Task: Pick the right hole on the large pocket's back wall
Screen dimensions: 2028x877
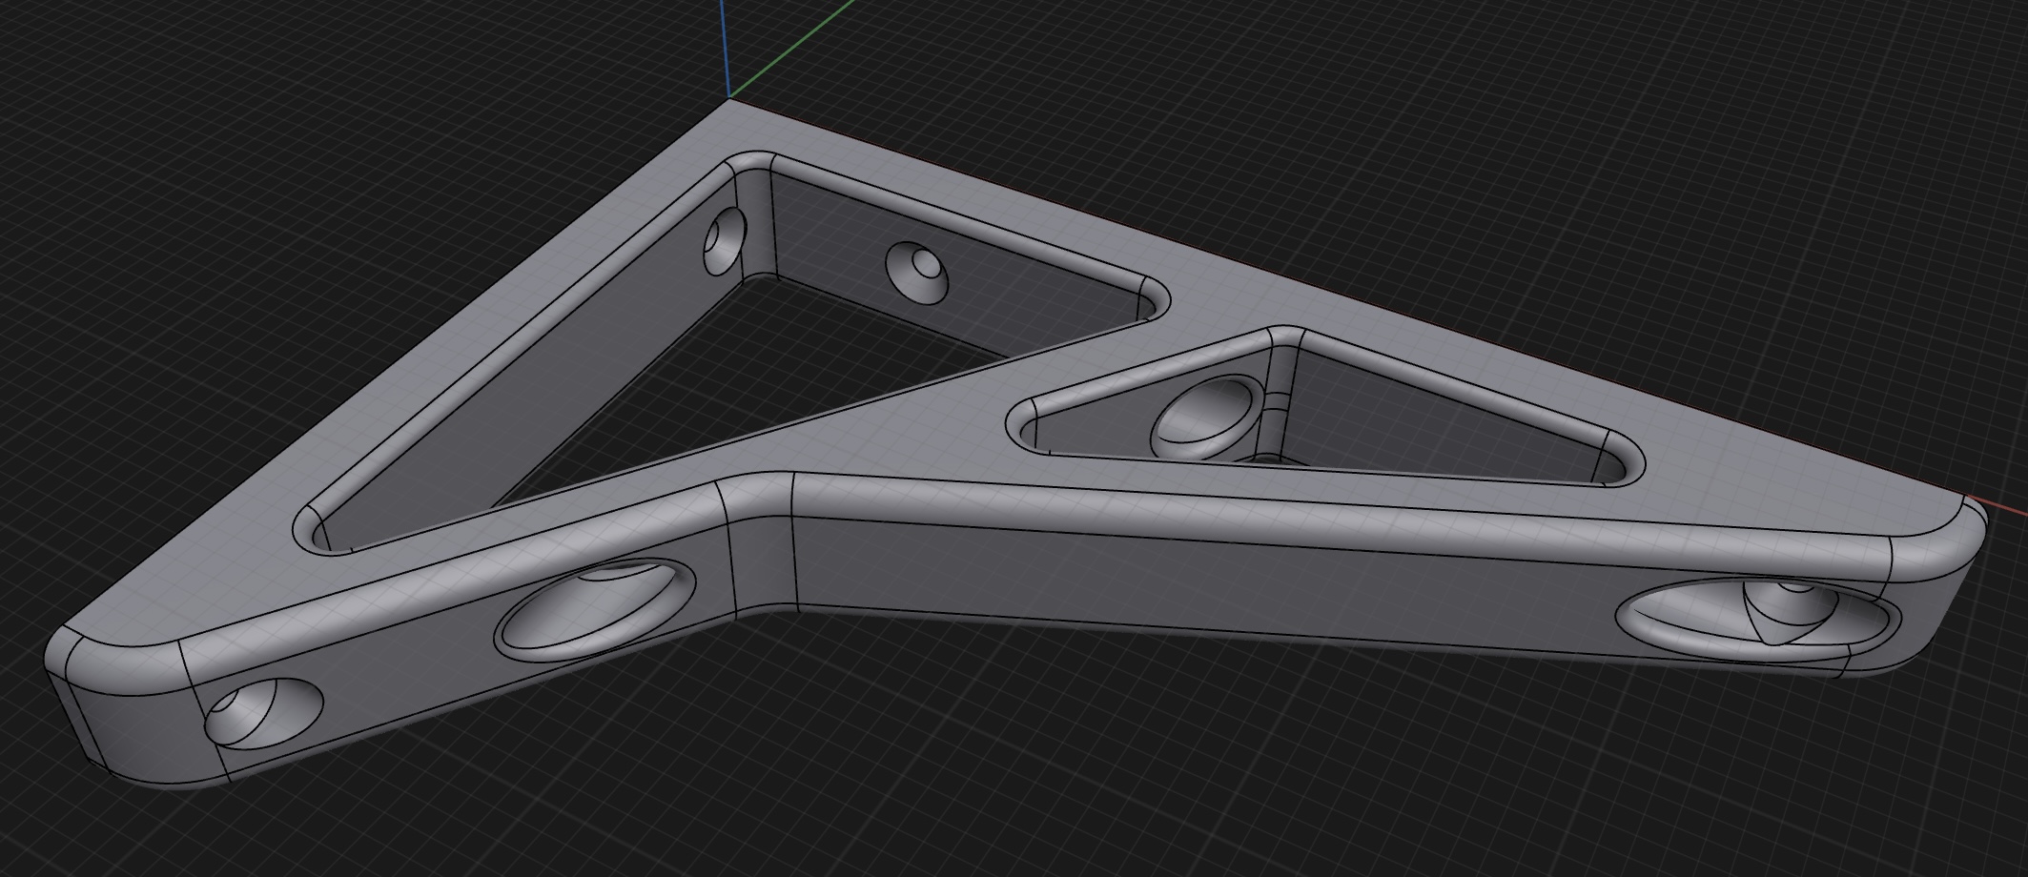Action: pyautogui.click(x=916, y=272)
